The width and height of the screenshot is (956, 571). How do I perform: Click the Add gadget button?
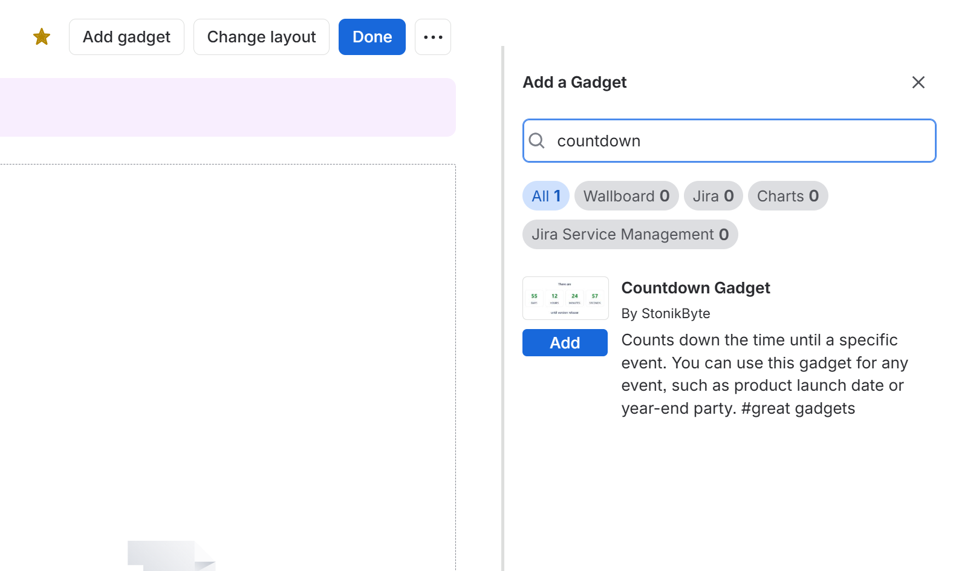[126, 37]
